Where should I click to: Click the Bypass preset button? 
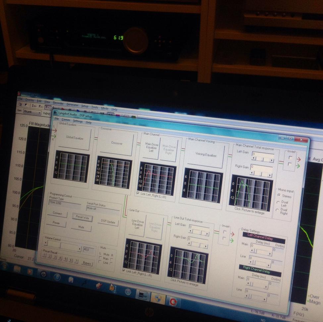(87, 263)
